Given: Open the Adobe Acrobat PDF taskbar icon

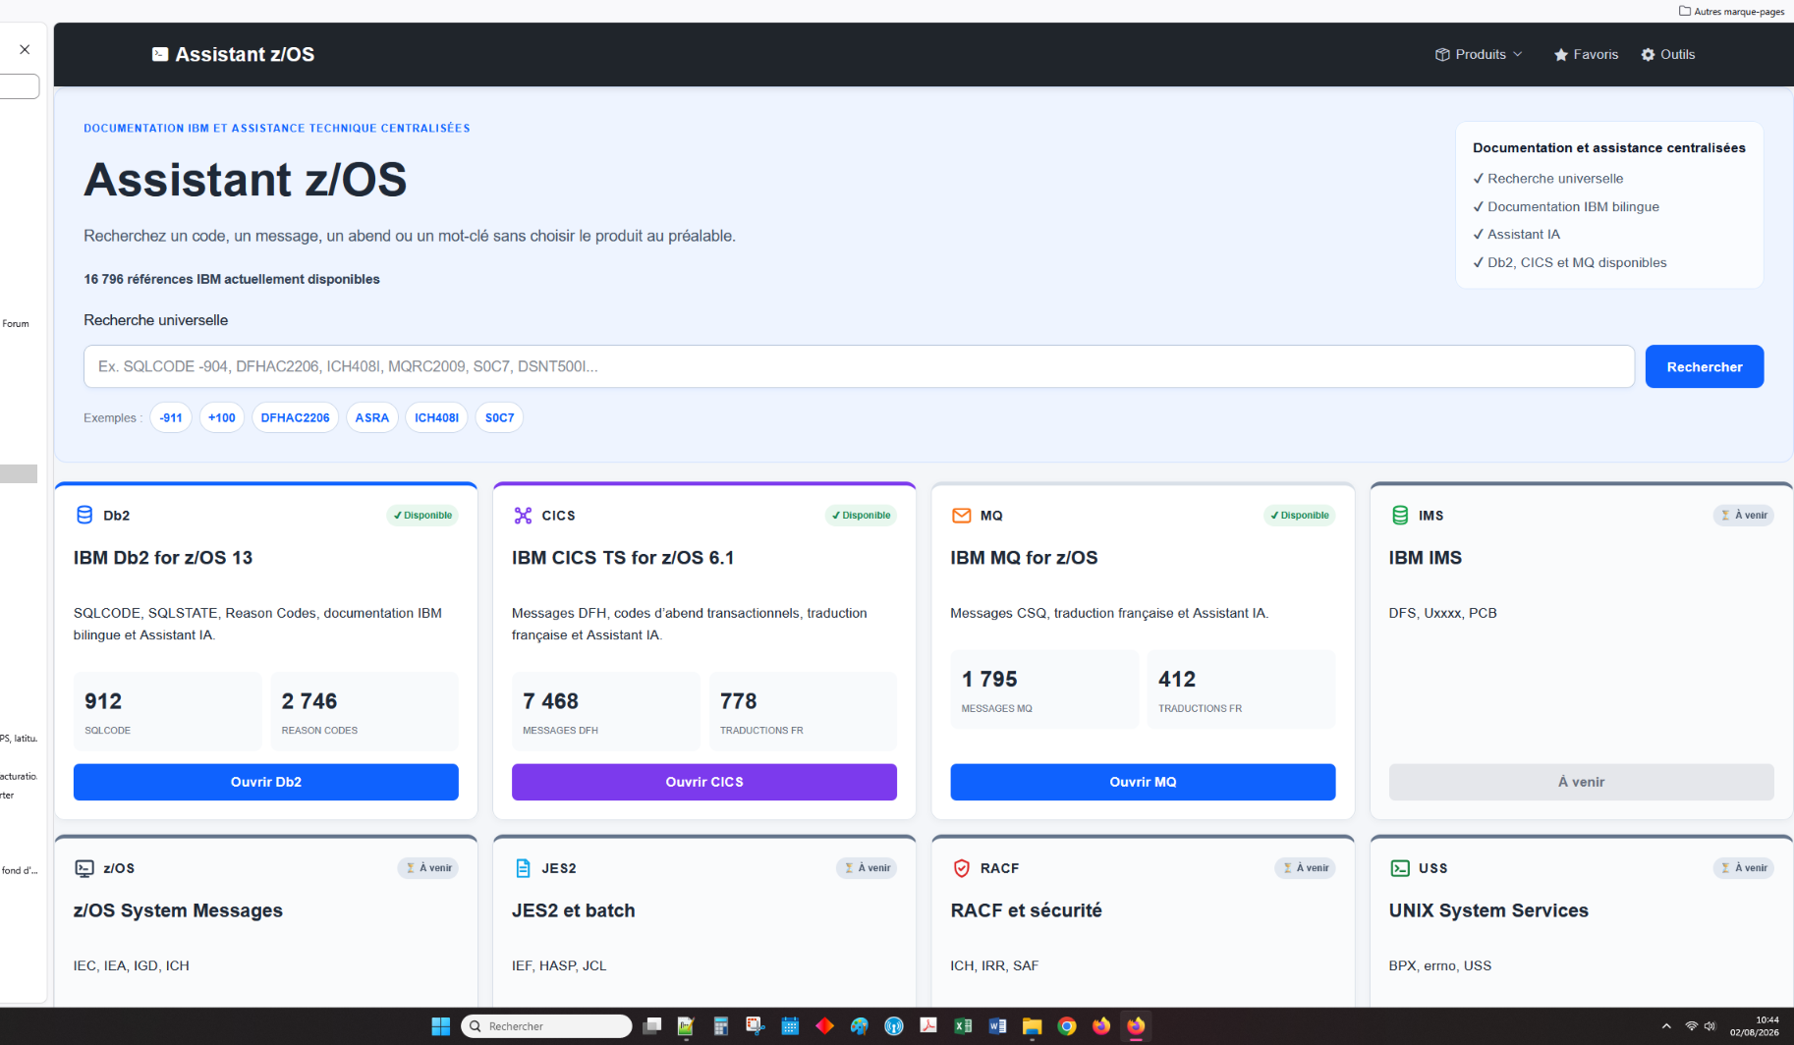Looking at the screenshot, I should (x=927, y=1026).
